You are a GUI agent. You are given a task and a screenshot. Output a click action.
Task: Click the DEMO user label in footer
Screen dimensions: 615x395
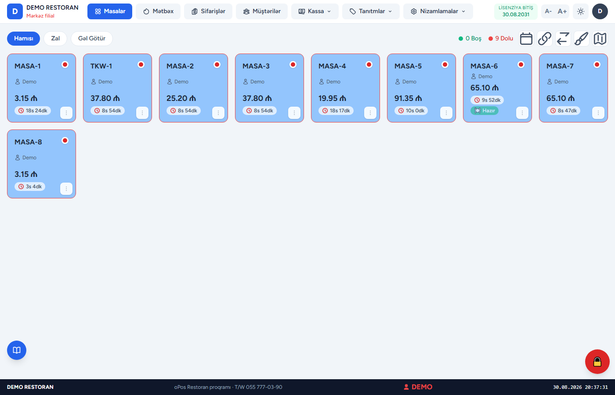click(418, 387)
